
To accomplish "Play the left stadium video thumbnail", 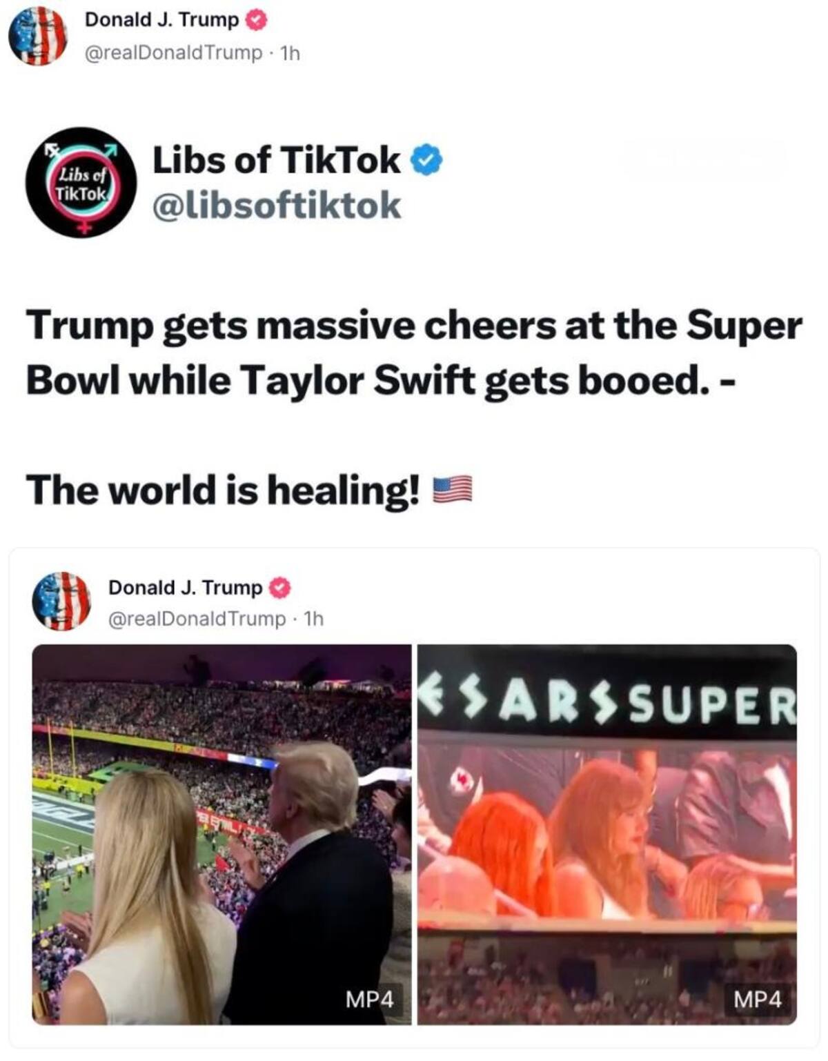I will [221, 835].
